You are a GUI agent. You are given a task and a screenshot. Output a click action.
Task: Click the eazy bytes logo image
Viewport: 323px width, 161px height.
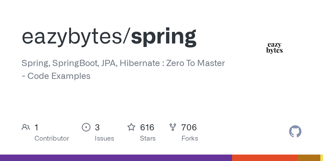coord(274,48)
